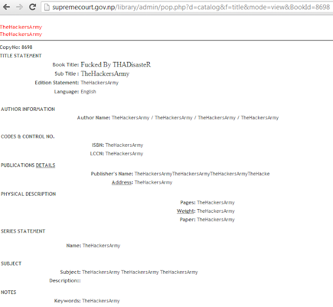Click the Edition Statement value
The image size is (333, 307).
[99, 83]
